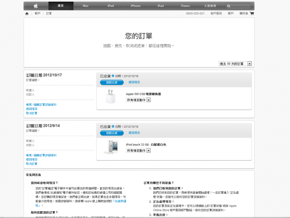Open customer service link beside phone number
290x218 pixels.
tap(216, 13)
